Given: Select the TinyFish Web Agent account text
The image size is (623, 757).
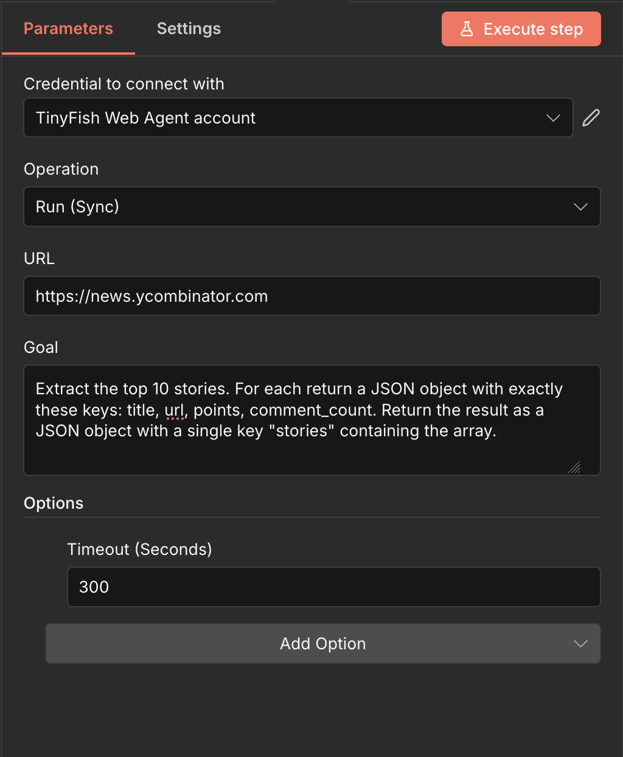Looking at the screenshot, I should pyautogui.click(x=145, y=117).
